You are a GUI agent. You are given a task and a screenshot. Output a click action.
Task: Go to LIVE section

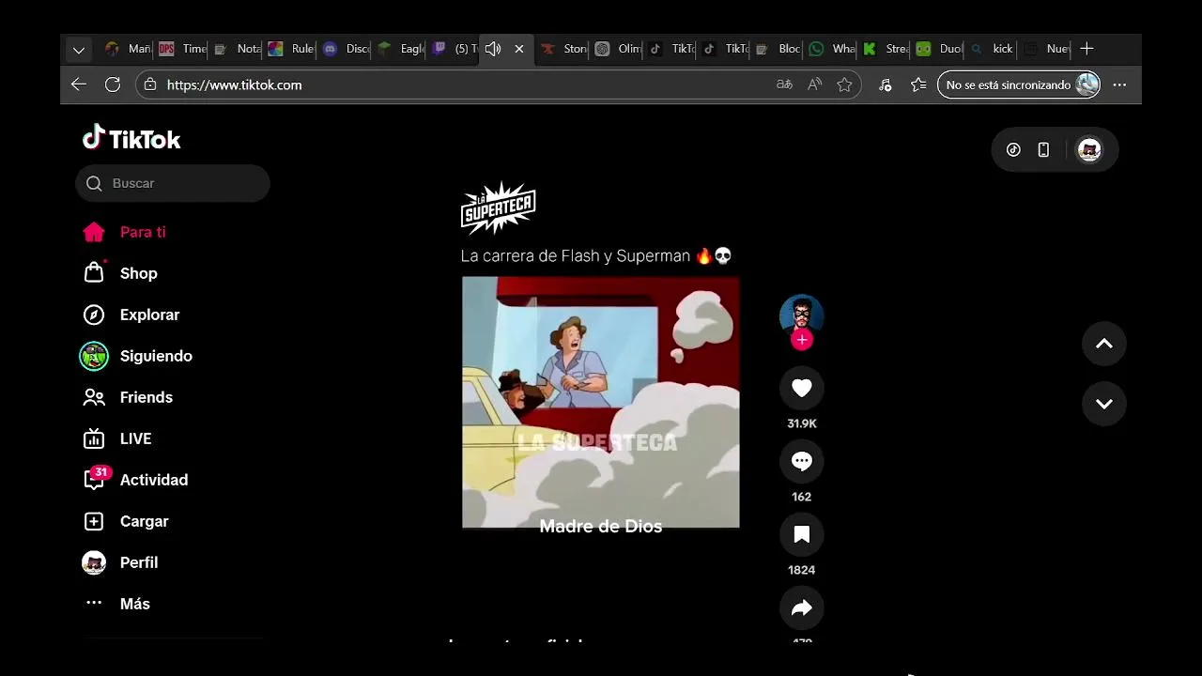click(135, 438)
